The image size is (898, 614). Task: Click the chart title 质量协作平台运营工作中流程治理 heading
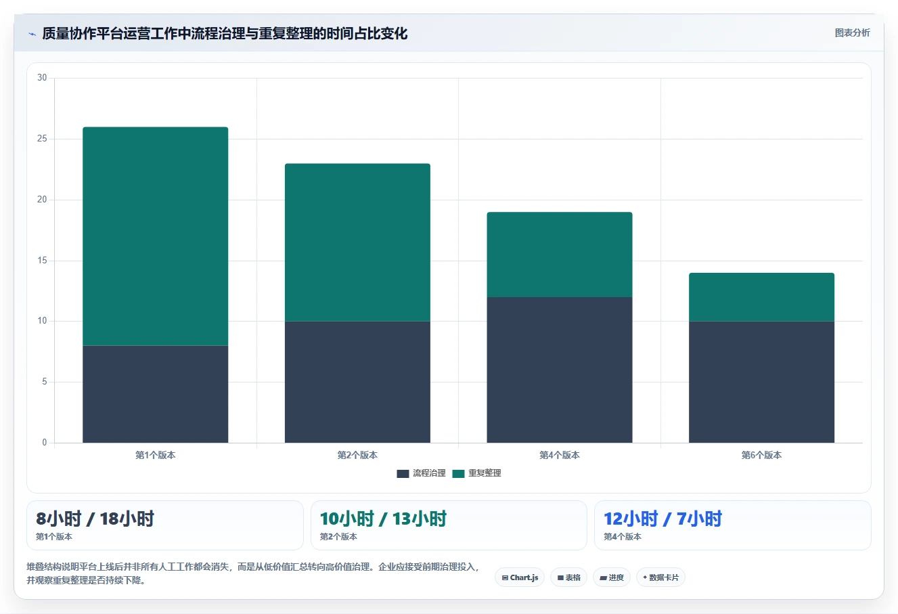click(x=225, y=33)
